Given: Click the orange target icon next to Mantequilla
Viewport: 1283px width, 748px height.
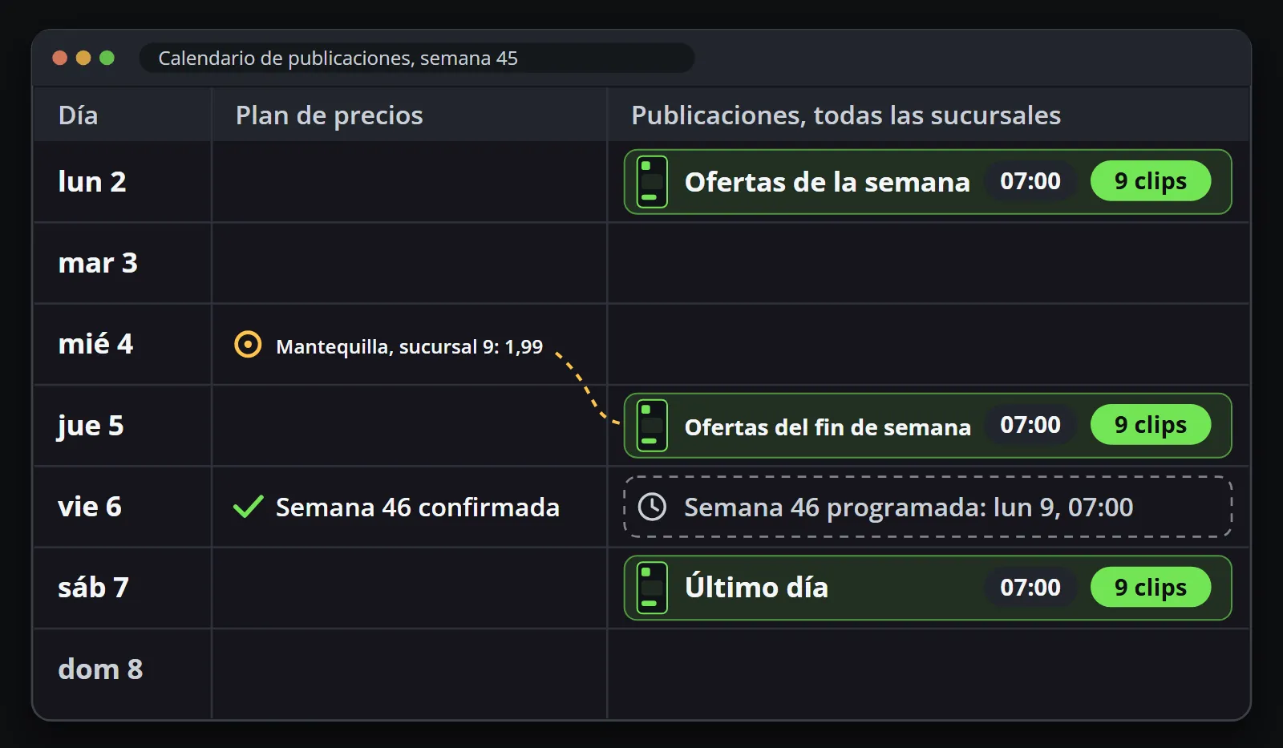Looking at the screenshot, I should tap(248, 345).
